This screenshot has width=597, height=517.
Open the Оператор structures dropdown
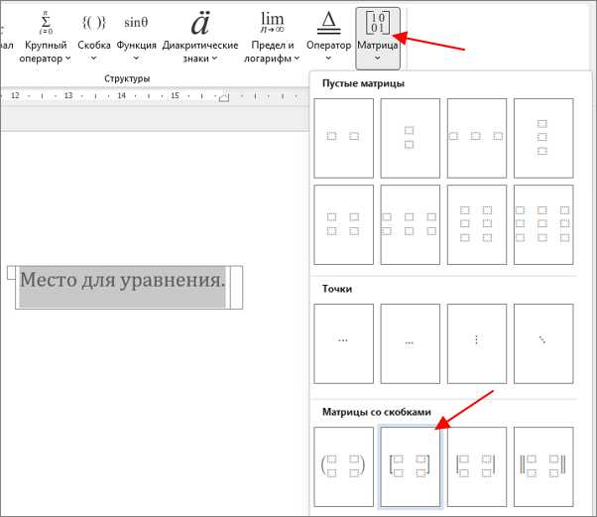[x=328, y=38]
